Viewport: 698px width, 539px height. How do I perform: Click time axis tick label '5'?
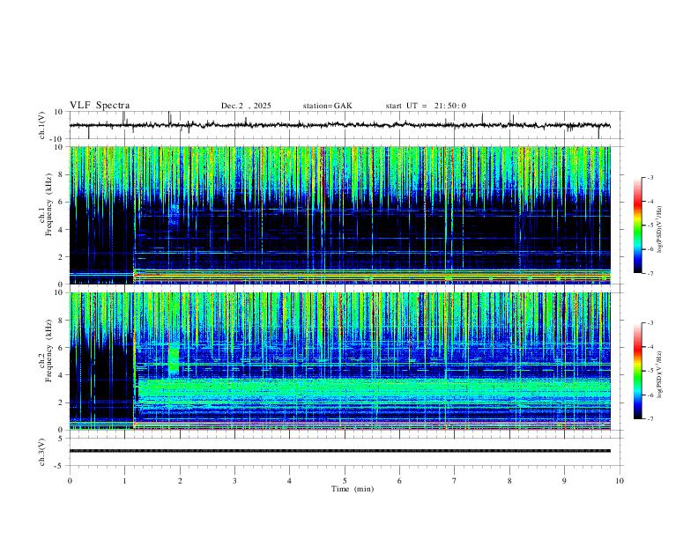(x=345, y=481)
